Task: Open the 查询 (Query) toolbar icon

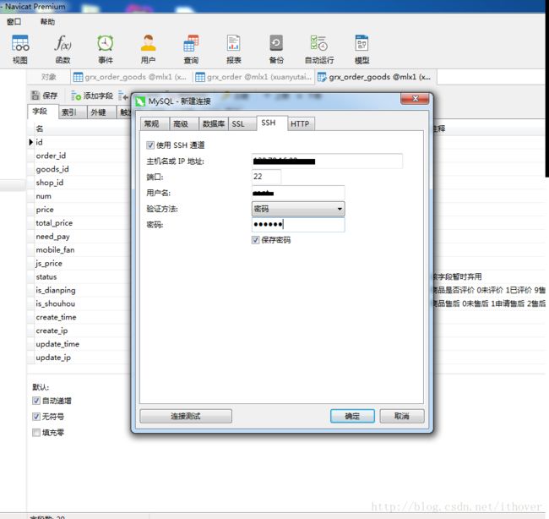Action: point(191,49)
